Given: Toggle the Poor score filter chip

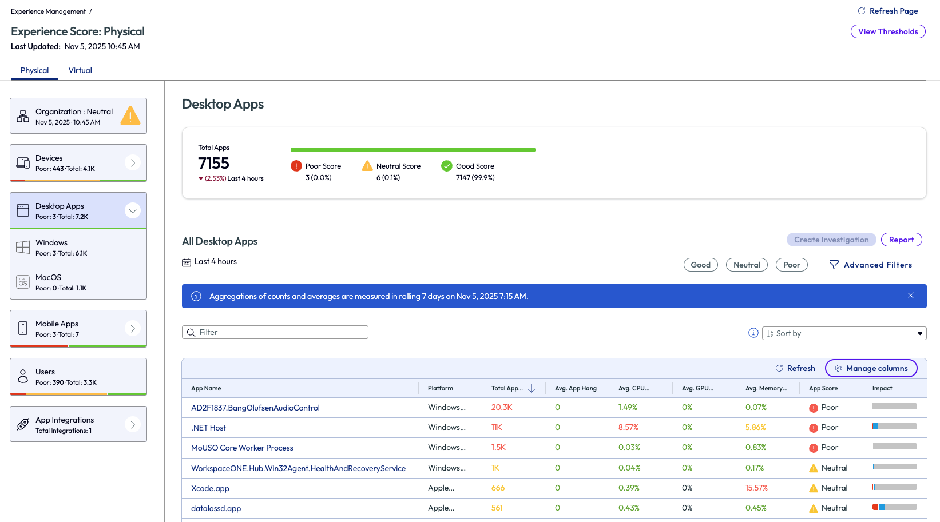Looking at the screenshot, I should pyautogui.click(x=791, y=265).
